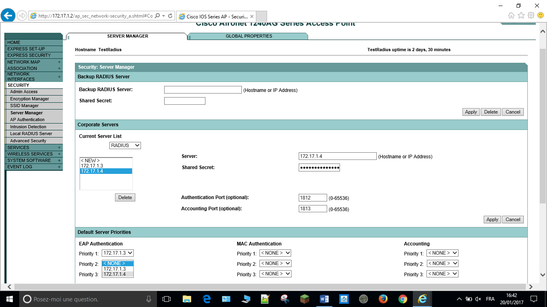
Task: Click the Backup RADIUS Server input field
Action: coord(203,90)
